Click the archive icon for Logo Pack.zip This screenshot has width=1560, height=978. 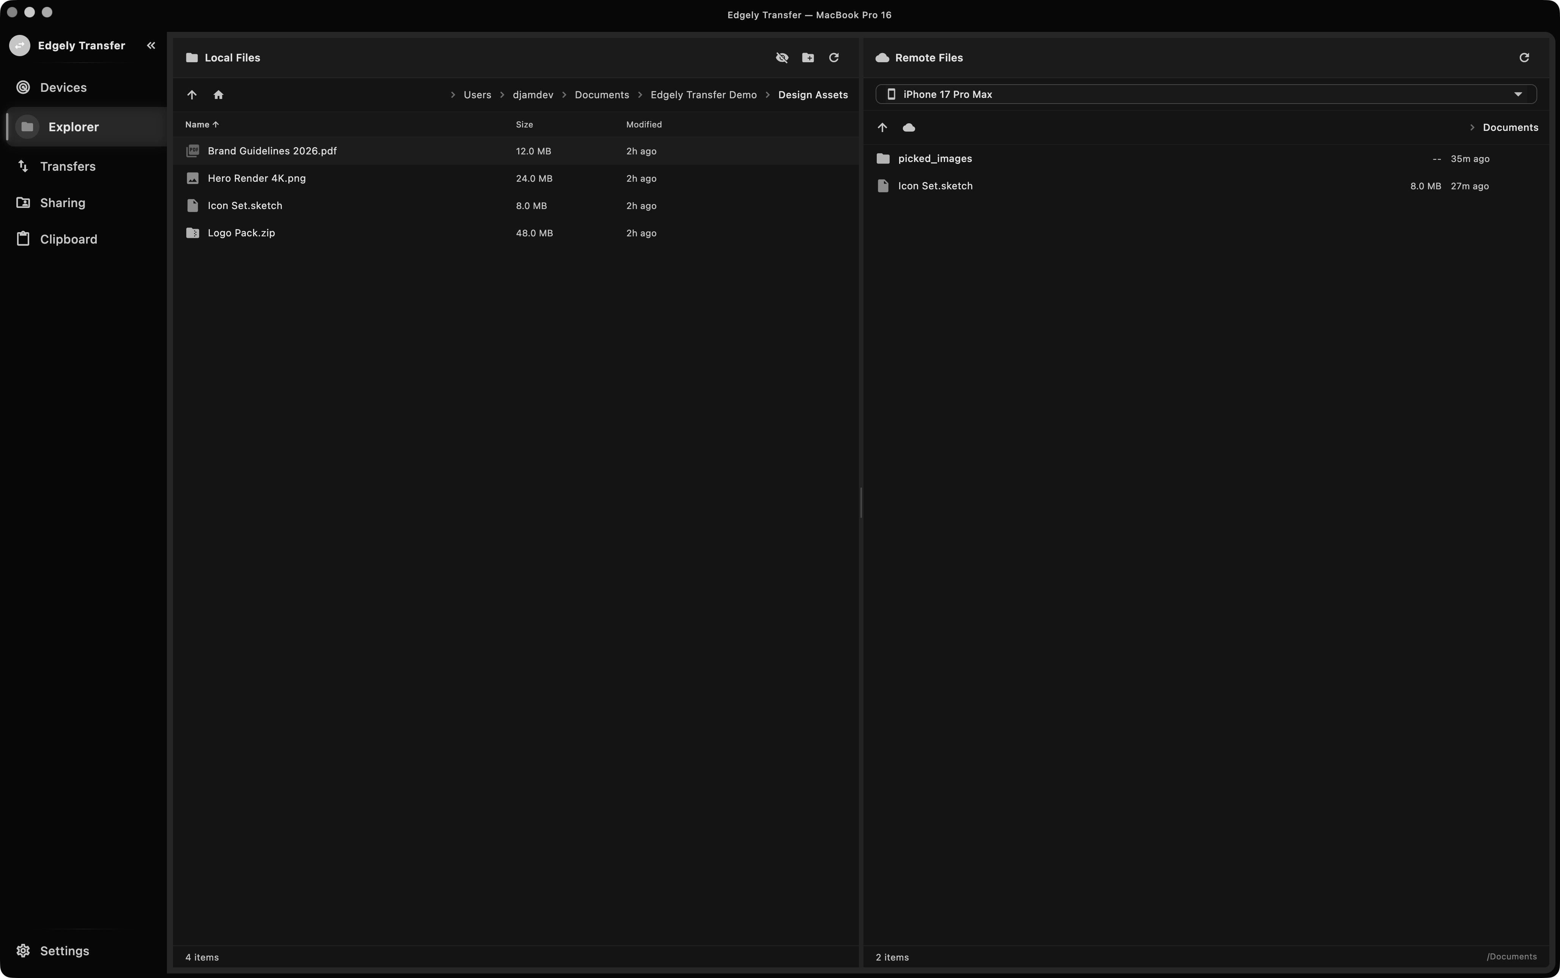pyautogui.click(x=192, y=233)
